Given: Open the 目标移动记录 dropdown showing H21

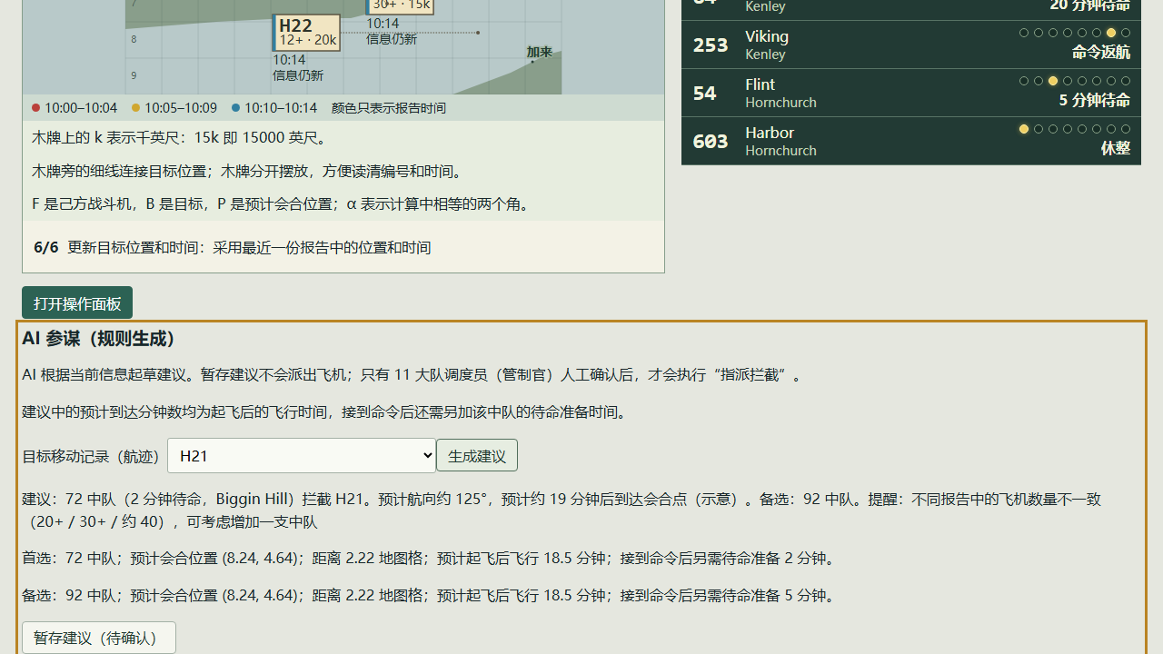Looking at the screenshot, I should coord(302,456).
